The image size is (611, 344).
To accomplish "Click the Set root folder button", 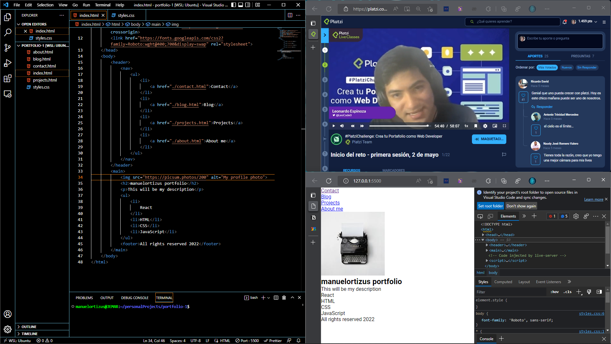I will [490, 206].
